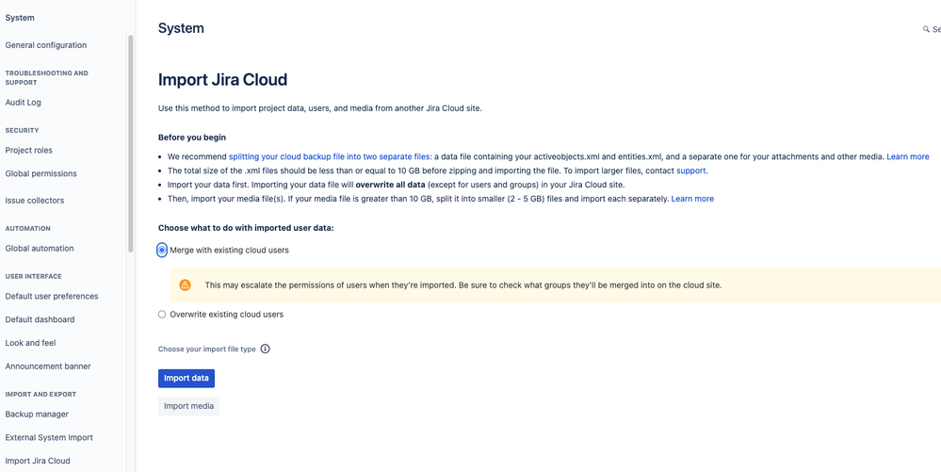
Task: Click the orange warning icon in the banner
Action: click(x=185, y=285)
